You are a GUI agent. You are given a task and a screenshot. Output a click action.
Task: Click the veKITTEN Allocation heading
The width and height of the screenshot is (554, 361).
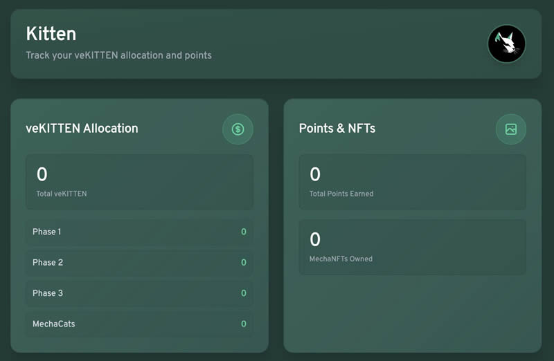click(82, 129)
